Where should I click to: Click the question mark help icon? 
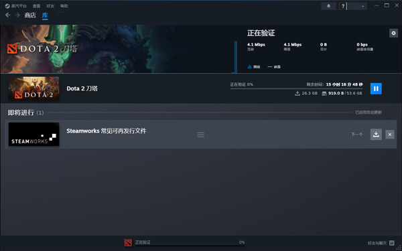coord(343,6)
